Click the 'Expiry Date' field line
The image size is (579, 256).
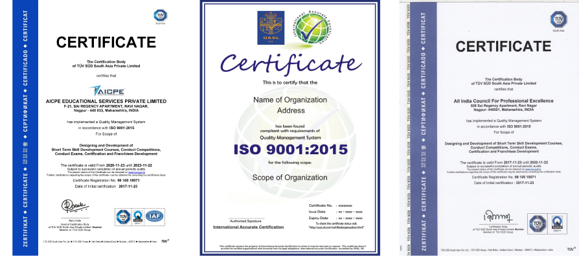(335, 218)
